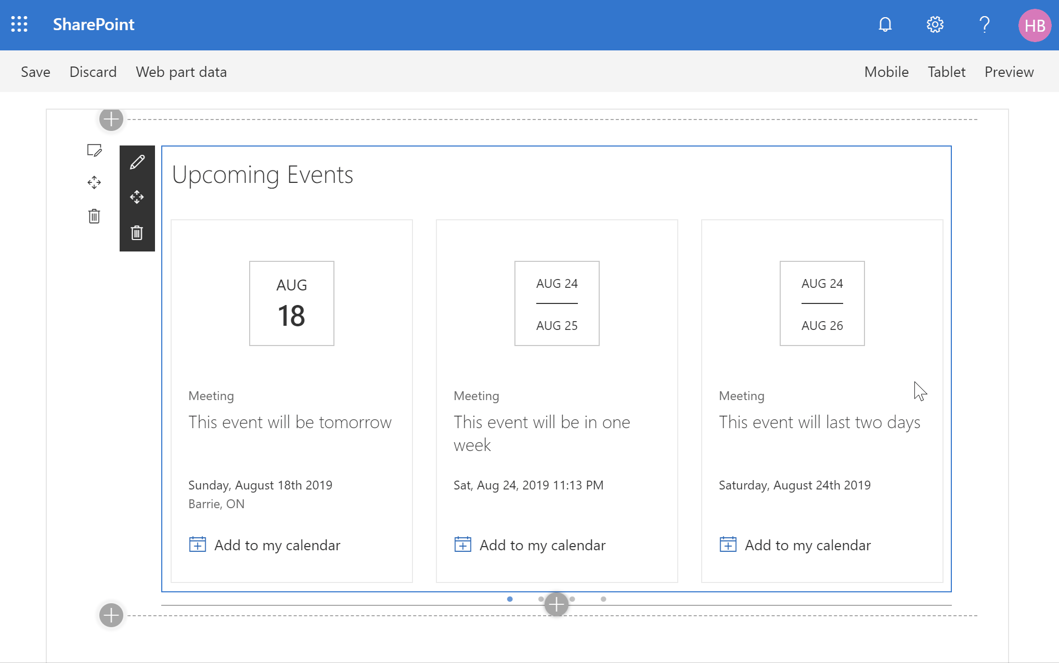This screenshot has width=1059, height=663.
Task: Add new section with top plus button
Action: 111,120
